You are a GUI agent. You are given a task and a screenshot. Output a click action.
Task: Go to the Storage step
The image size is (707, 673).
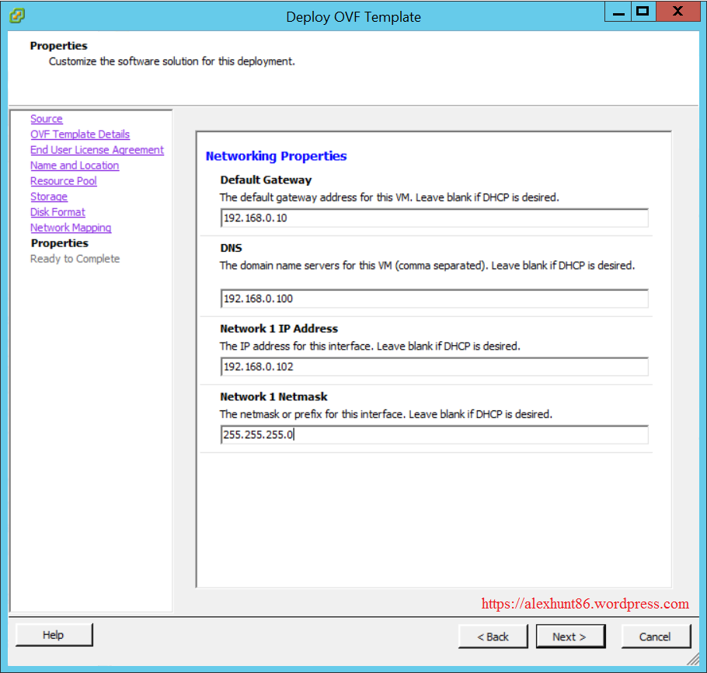pyautogui.click(x=49, y=197)
